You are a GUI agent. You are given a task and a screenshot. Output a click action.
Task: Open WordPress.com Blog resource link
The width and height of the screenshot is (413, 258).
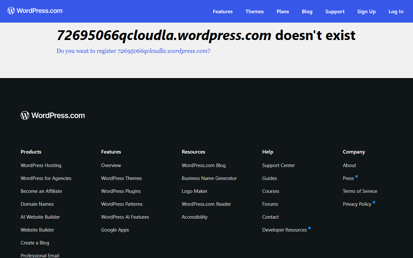[x=204, y=165]
